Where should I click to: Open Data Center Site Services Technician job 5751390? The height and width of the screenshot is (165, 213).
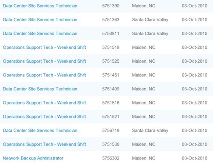pos(40,6)
